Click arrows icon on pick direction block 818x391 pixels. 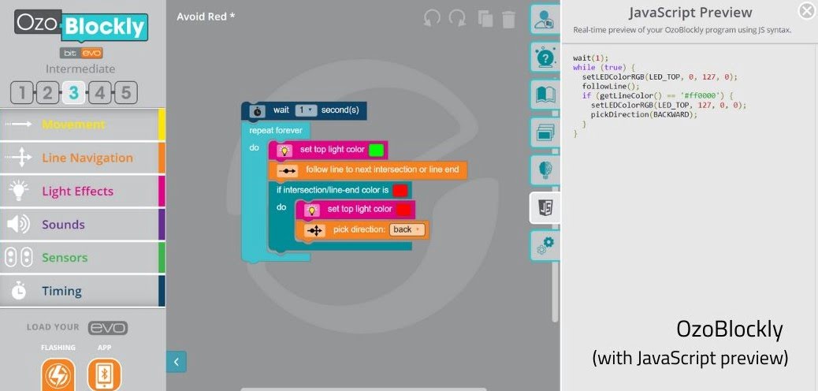click(315, 230)
